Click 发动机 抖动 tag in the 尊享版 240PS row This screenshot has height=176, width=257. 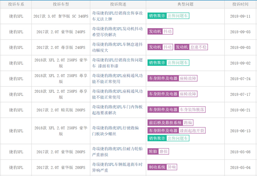[x=160, y=47]
